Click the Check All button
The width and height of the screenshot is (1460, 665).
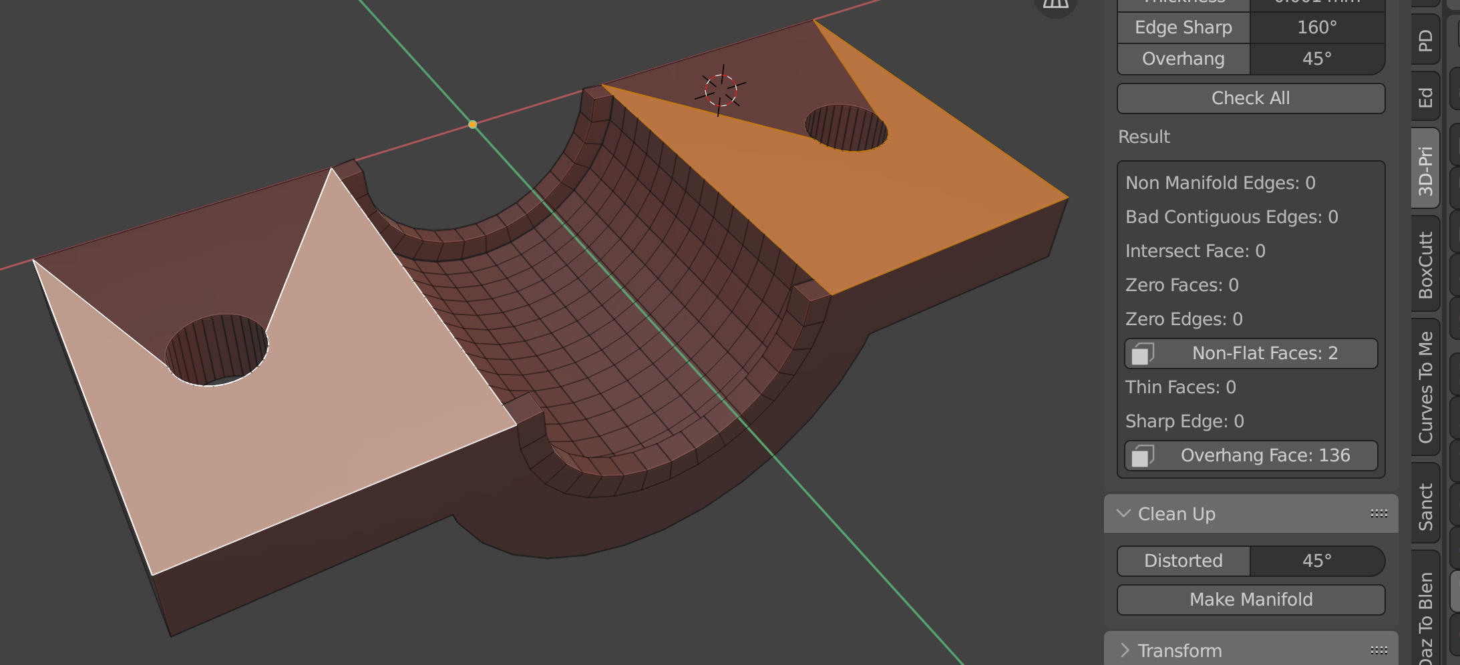coord(1250,98)
